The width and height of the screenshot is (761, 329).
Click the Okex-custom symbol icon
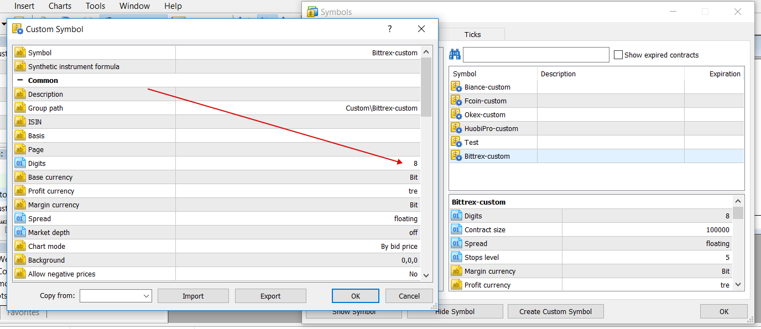(x=456, y=114)
